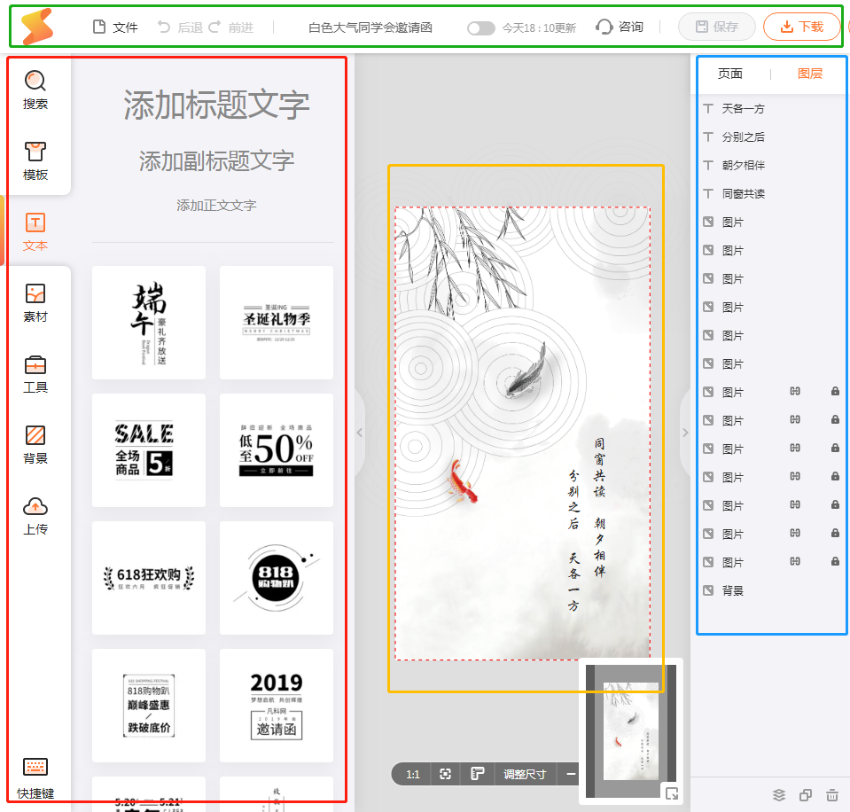
Task: Edit document title 白色大气同学会邀请函
Action: point(370,27)
